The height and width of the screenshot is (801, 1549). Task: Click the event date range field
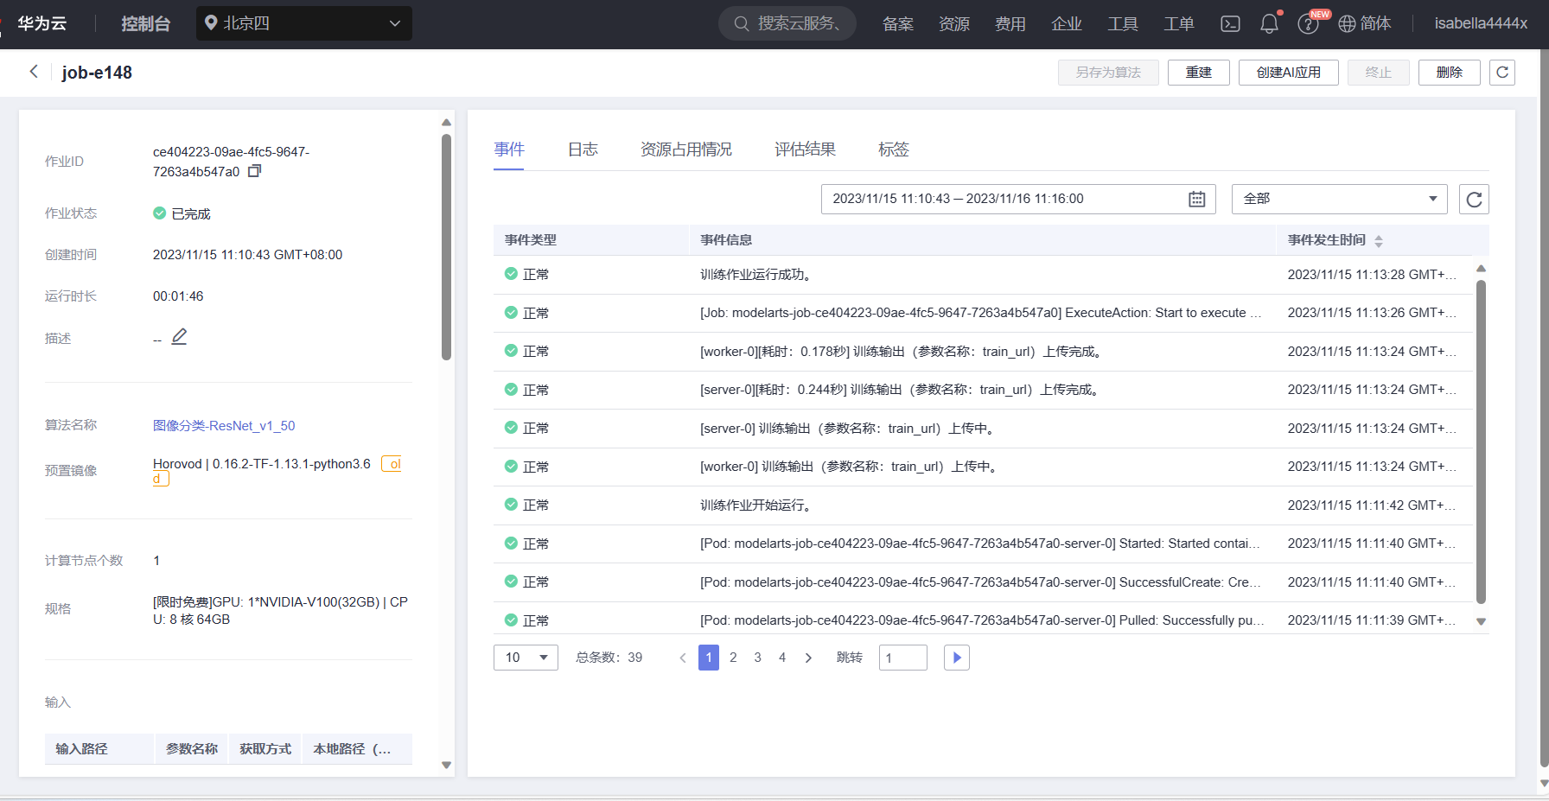(x=1018, y=200)
